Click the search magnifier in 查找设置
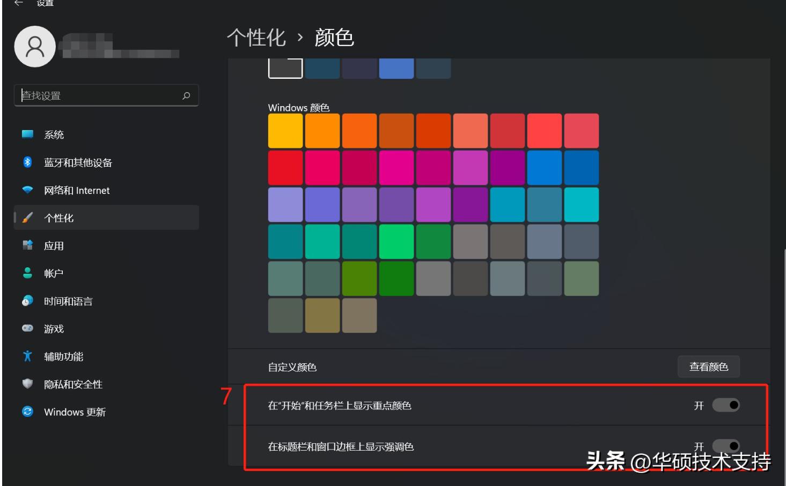The width and height of the screenshot is (786, 486). pos(186,95)
